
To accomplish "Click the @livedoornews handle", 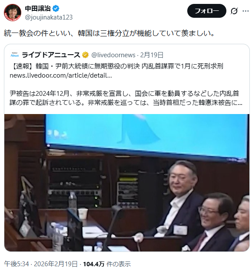I will click(x=113, y=55).
